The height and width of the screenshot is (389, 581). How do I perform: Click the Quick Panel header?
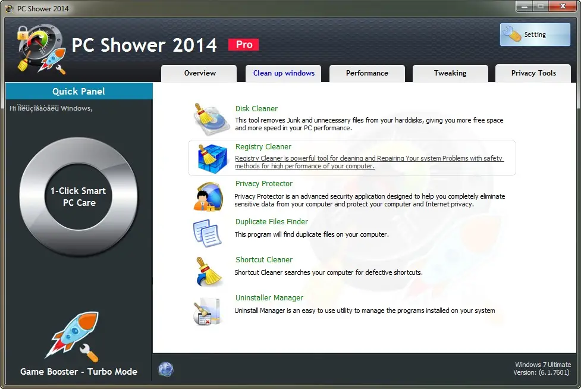(x=78, y=91)
